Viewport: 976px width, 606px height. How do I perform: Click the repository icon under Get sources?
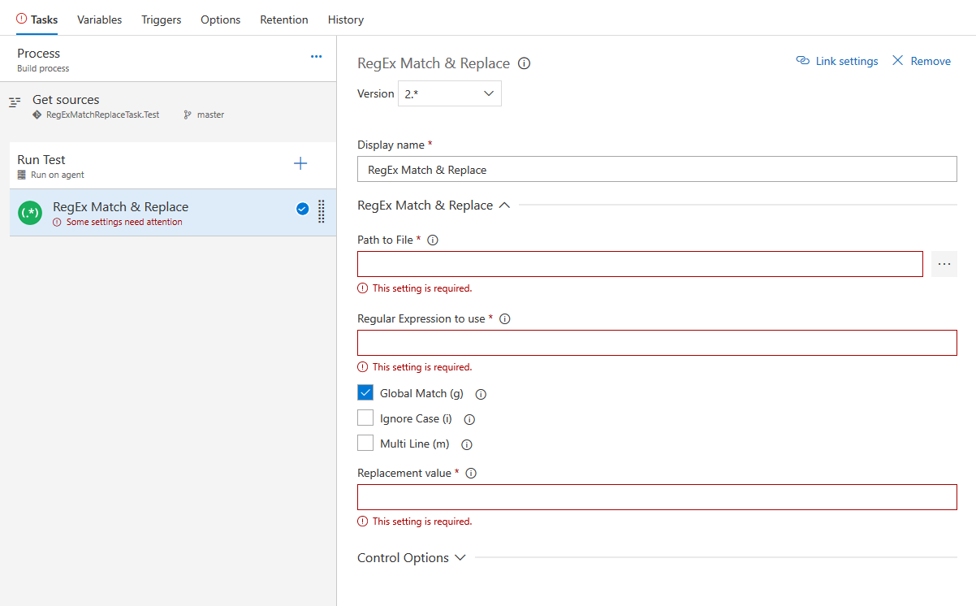coord(37,115)
